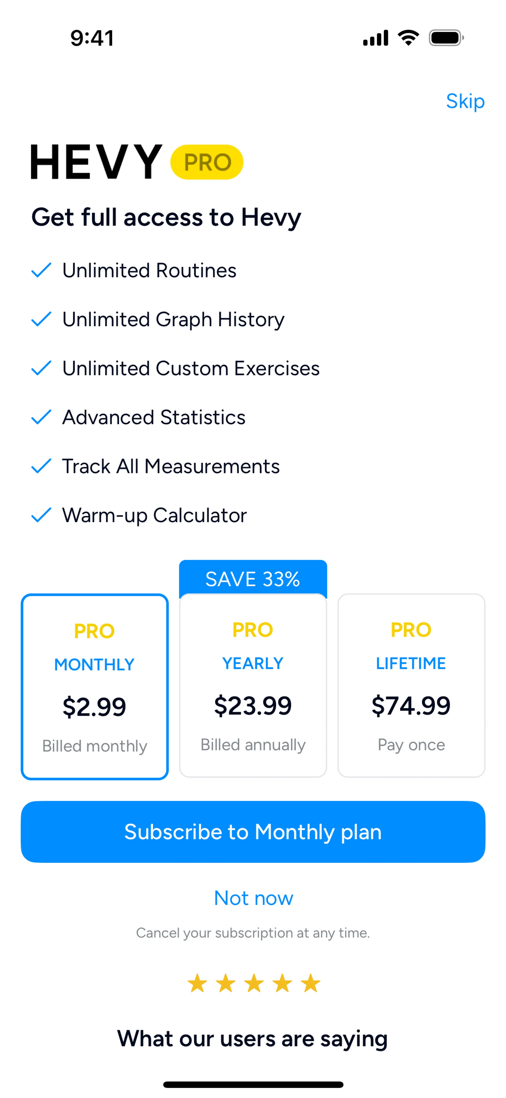Tap the What our users are saying heading
This screenshot has width=506, height=1098.
click(x=252, y=1039)
